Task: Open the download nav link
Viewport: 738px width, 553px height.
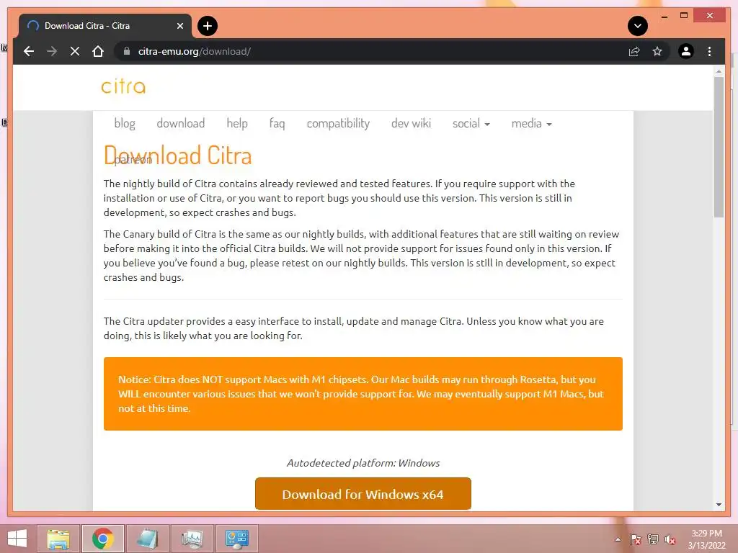Action: click(x=181, y=123)
